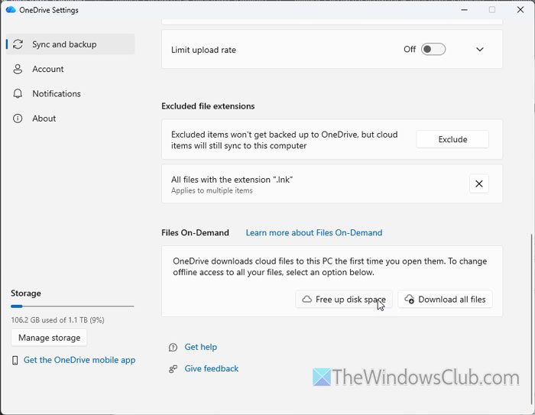Click the info icon beside About
The width and height of the screenshot is (535, 415).
point(18,118)
